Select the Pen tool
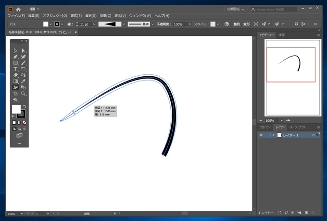This screenshot has width=327, height=221. pos(15,57)
